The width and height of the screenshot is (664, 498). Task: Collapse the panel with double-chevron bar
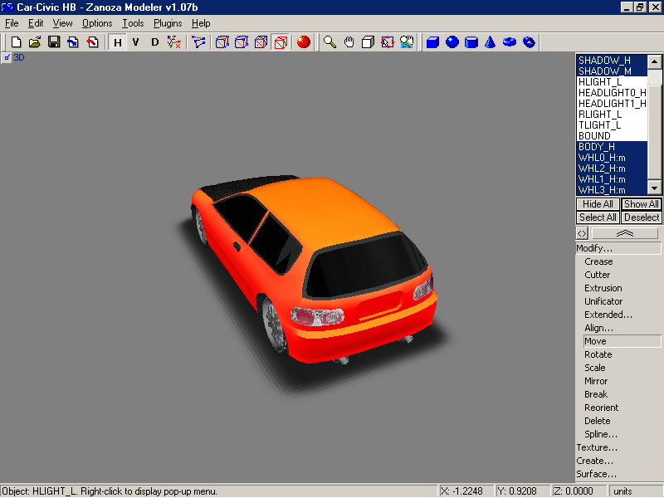(625, 234)
